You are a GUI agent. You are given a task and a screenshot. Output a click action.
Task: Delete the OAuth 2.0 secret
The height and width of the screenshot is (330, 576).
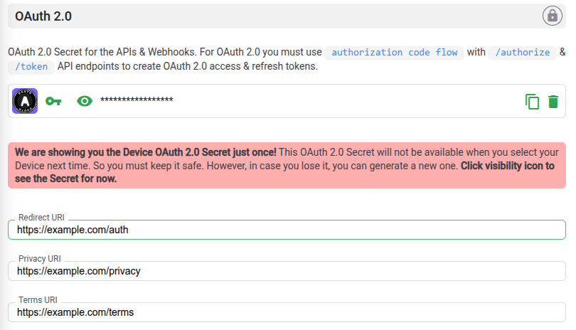pyautogui.click(x=553, y=102)
